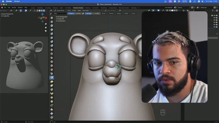Switch to the Layout workspace tab
The width and height of the screenshot is (219, 123).
pos(33,8)
